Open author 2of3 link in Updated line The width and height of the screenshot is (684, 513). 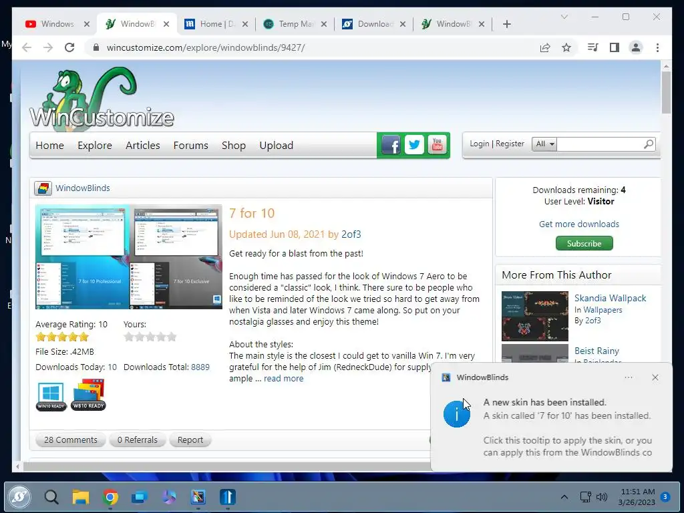point(351,234)
